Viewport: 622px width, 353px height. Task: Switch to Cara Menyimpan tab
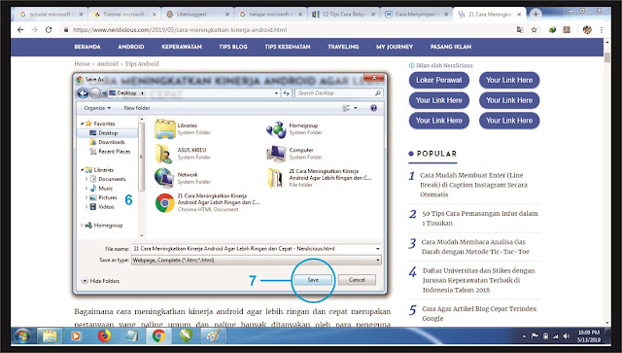tap(417, 15)
